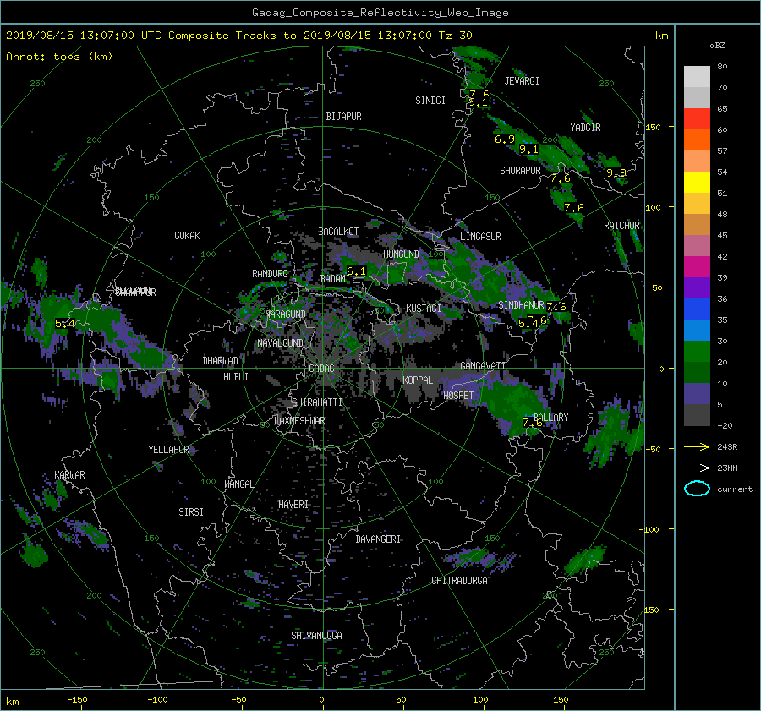Select the CHITRADURGA city label
Image resolution: width=761 pixels, height=711 pixels.
click(x=460, y=581)
